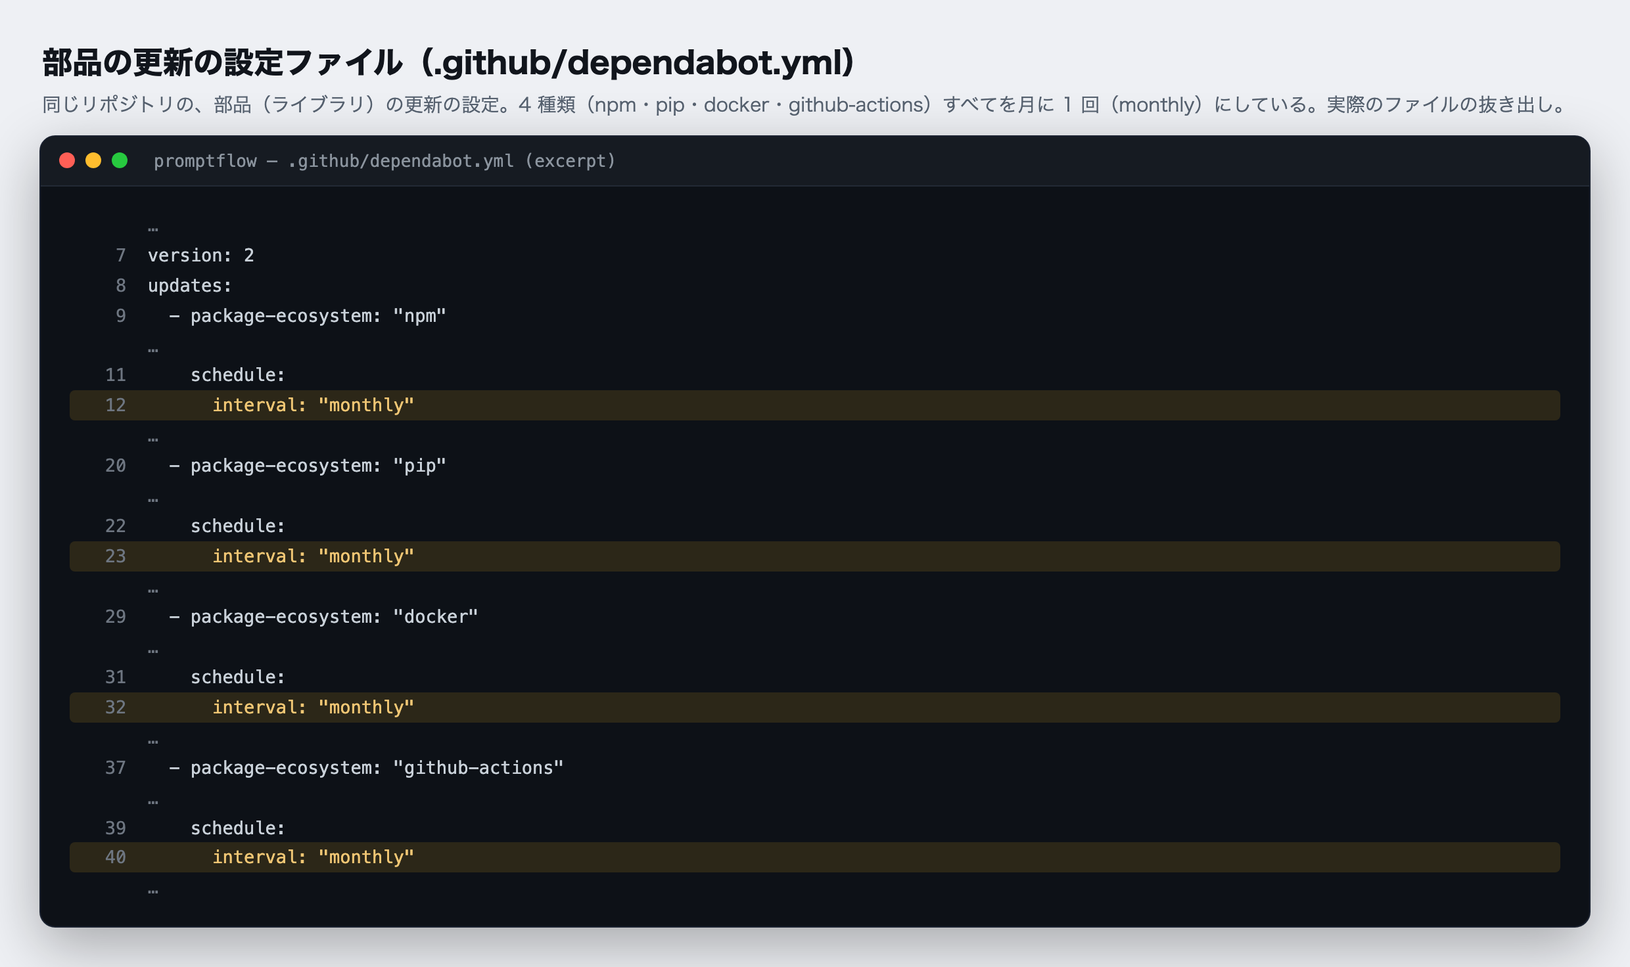The height and width of the screenshot is (967, 1630).
Task: Click the Japanese subtitle description line
Action: coord(805,105)
